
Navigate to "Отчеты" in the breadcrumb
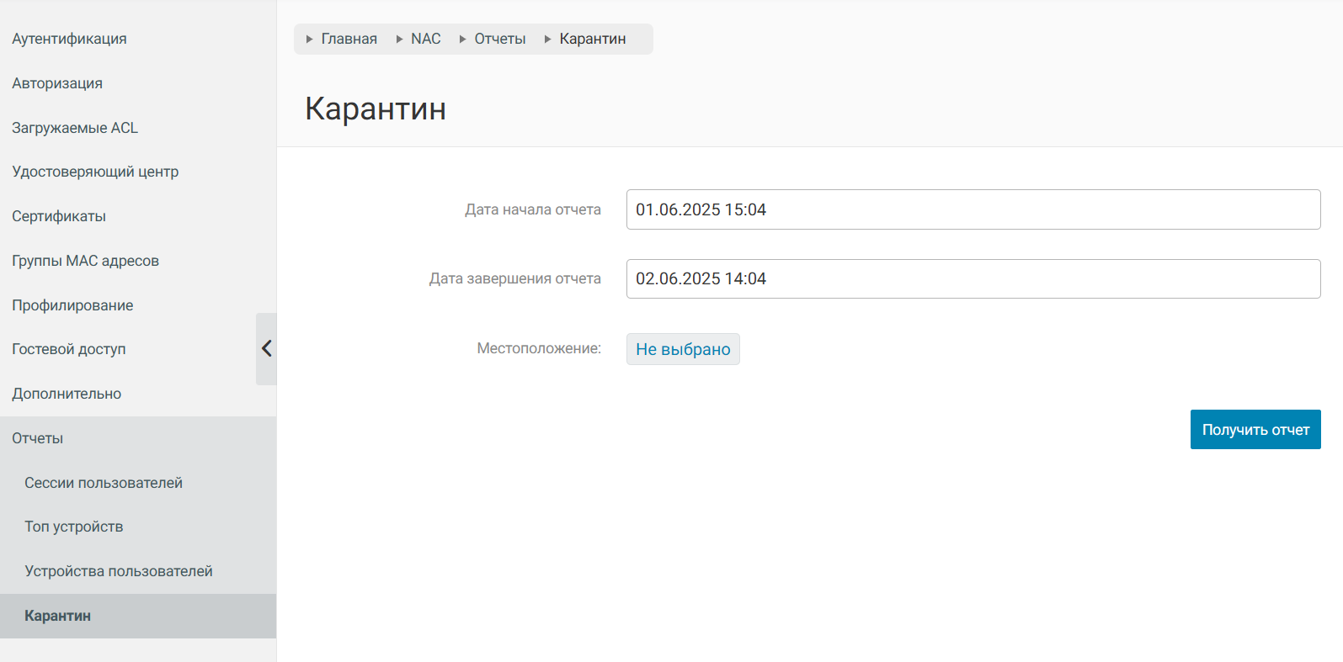(499, 39)
